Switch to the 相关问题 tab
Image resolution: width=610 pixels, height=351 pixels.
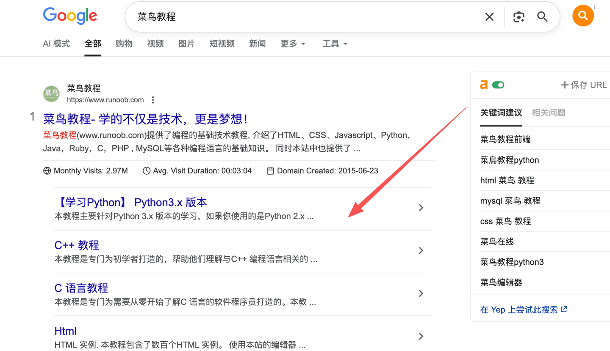click(549, 112)
